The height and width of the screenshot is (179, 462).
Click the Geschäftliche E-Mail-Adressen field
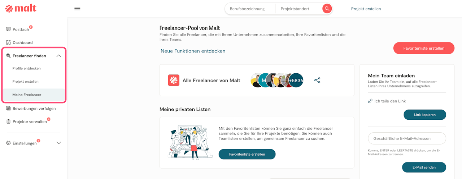pos(407,138)
